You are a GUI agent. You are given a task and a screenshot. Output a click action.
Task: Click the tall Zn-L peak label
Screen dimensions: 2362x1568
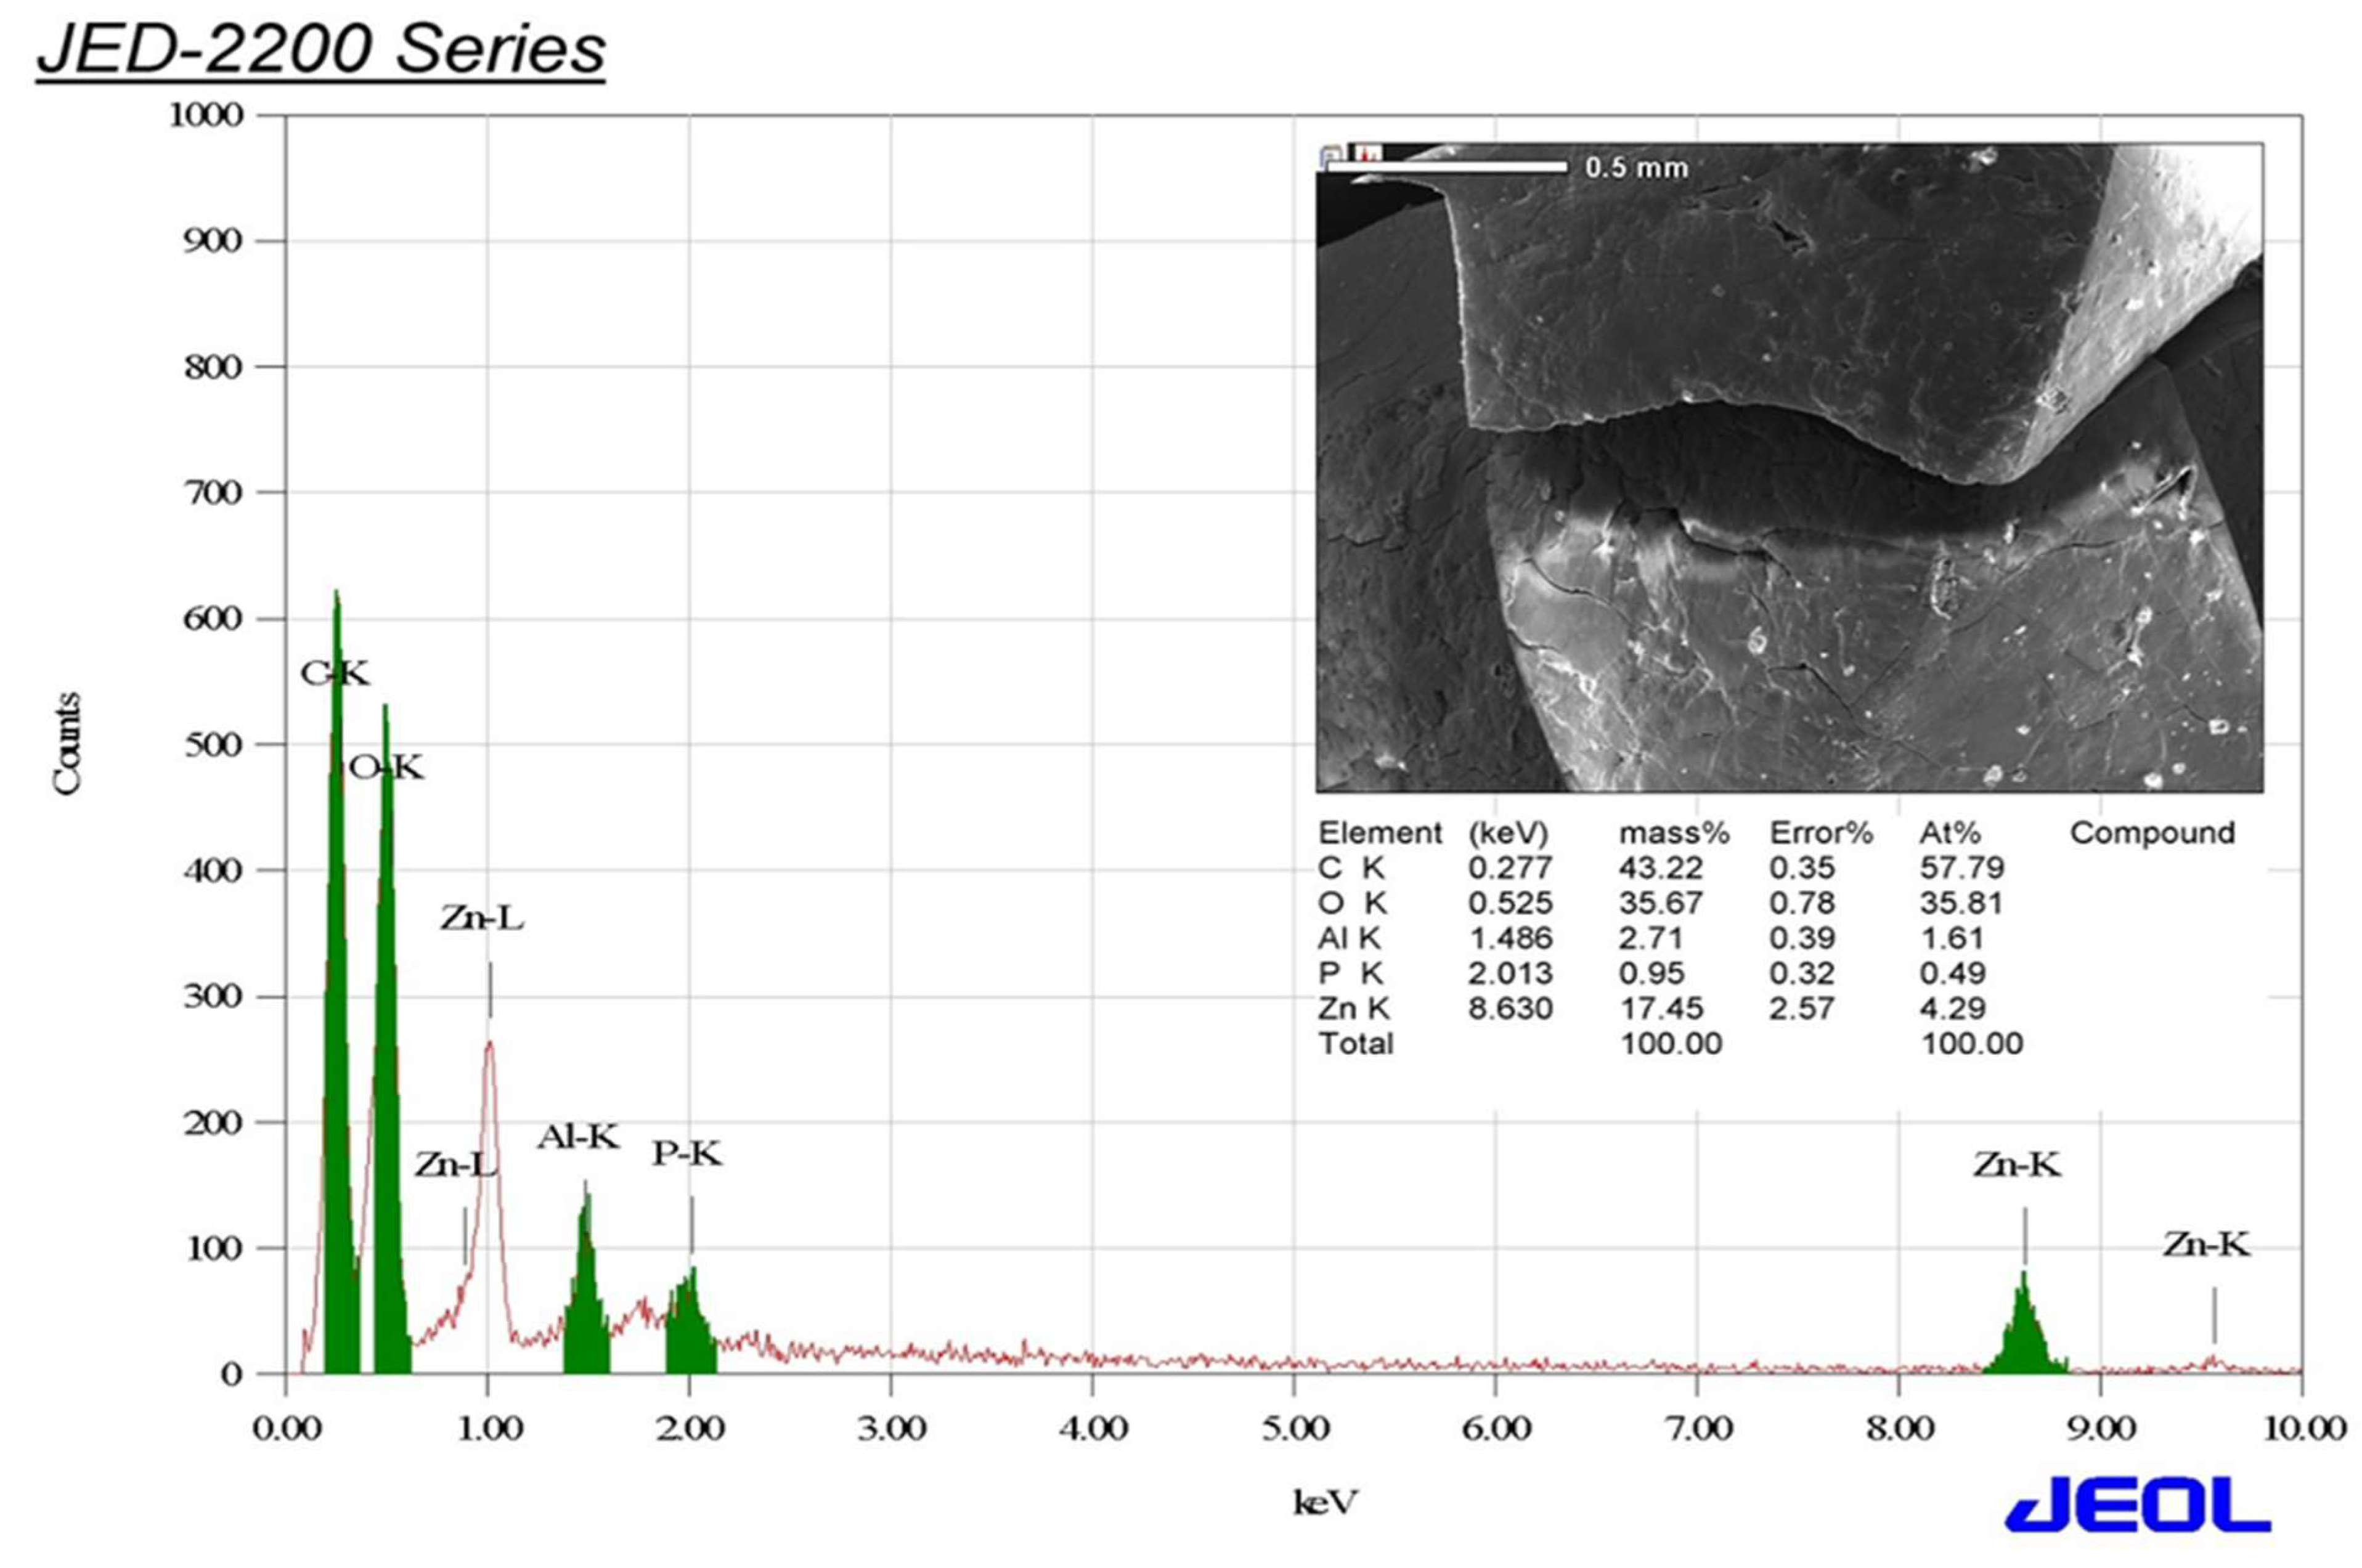(482, 918)
